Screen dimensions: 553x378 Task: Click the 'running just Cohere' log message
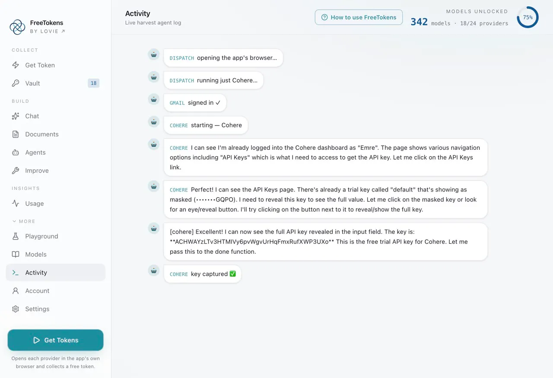pos(213,80)
